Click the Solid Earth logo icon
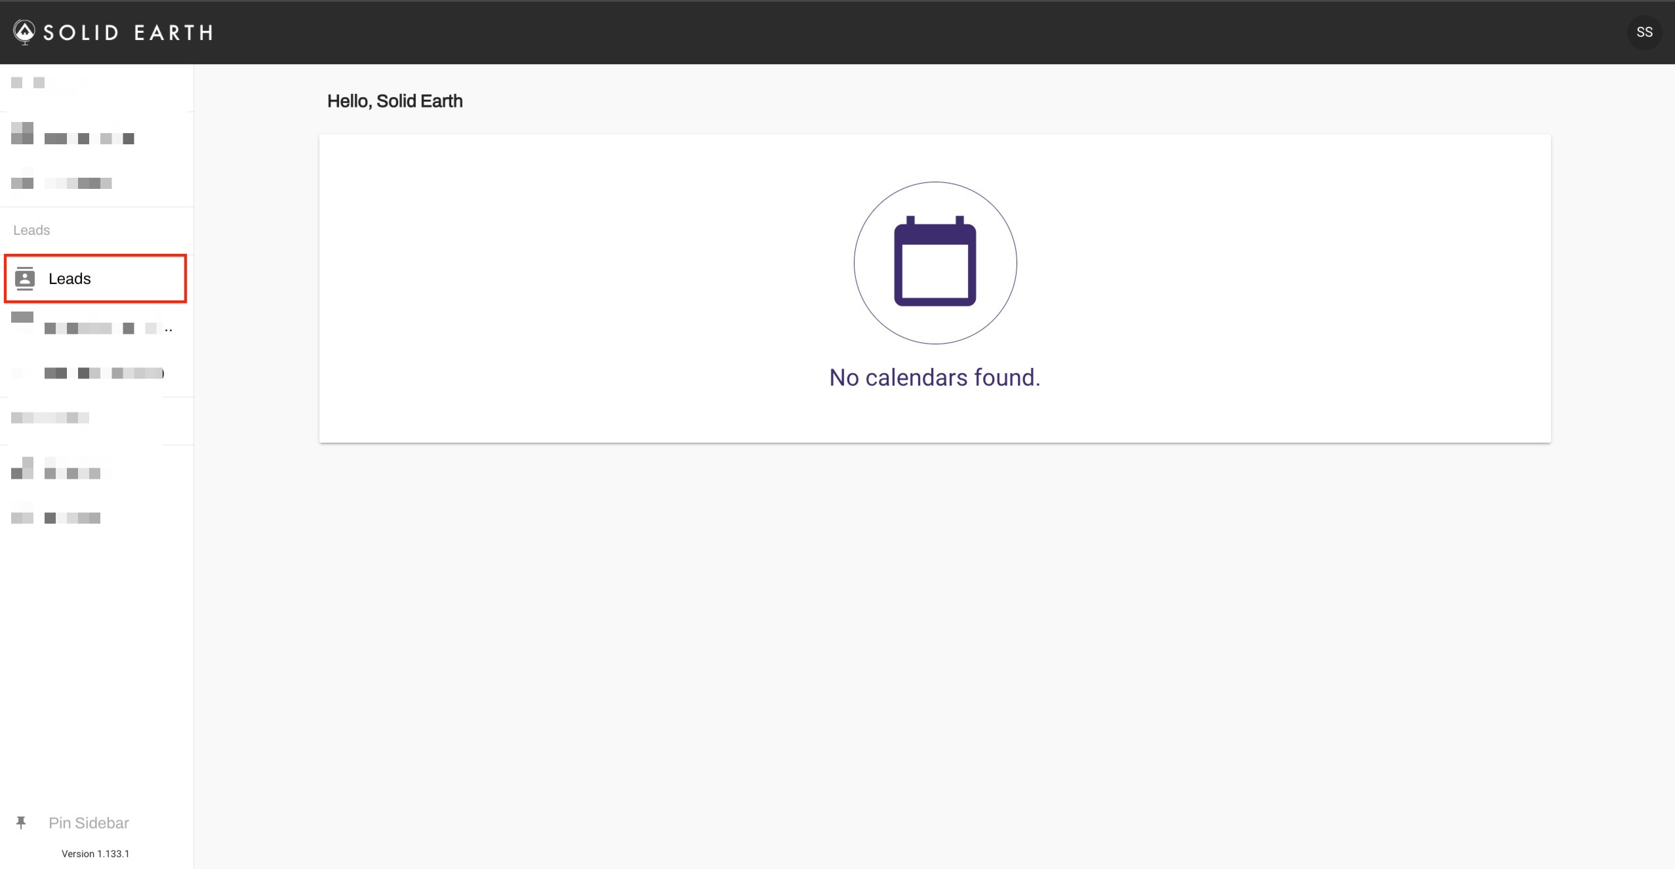 24,31
